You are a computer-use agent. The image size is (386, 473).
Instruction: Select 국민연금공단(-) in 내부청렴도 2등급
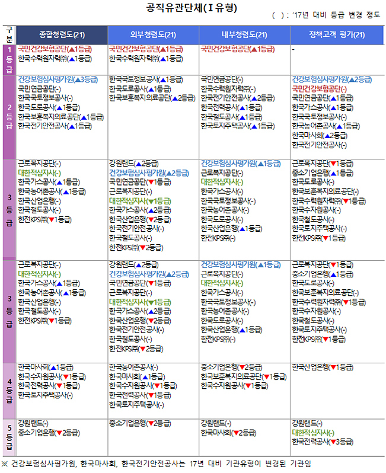(222, 79)
